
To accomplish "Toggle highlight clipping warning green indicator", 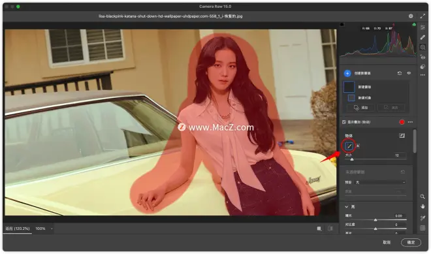I will click(x=414, y=24).
